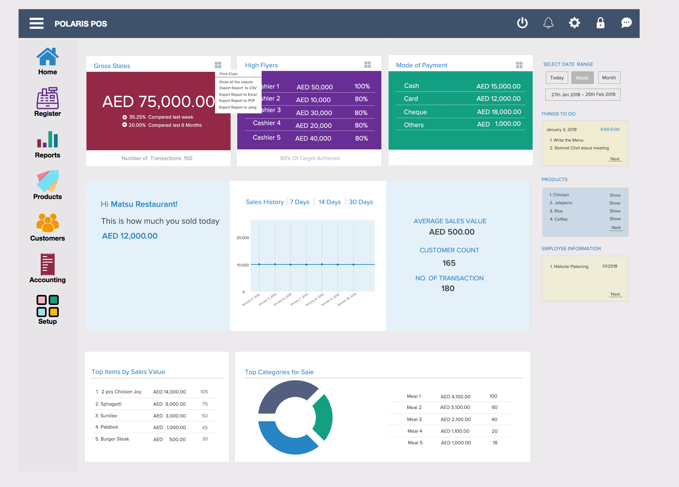This screenshot has width=679, height=487.
Task: Click Gross Sales grid options icon
Action: pos(218,65)
